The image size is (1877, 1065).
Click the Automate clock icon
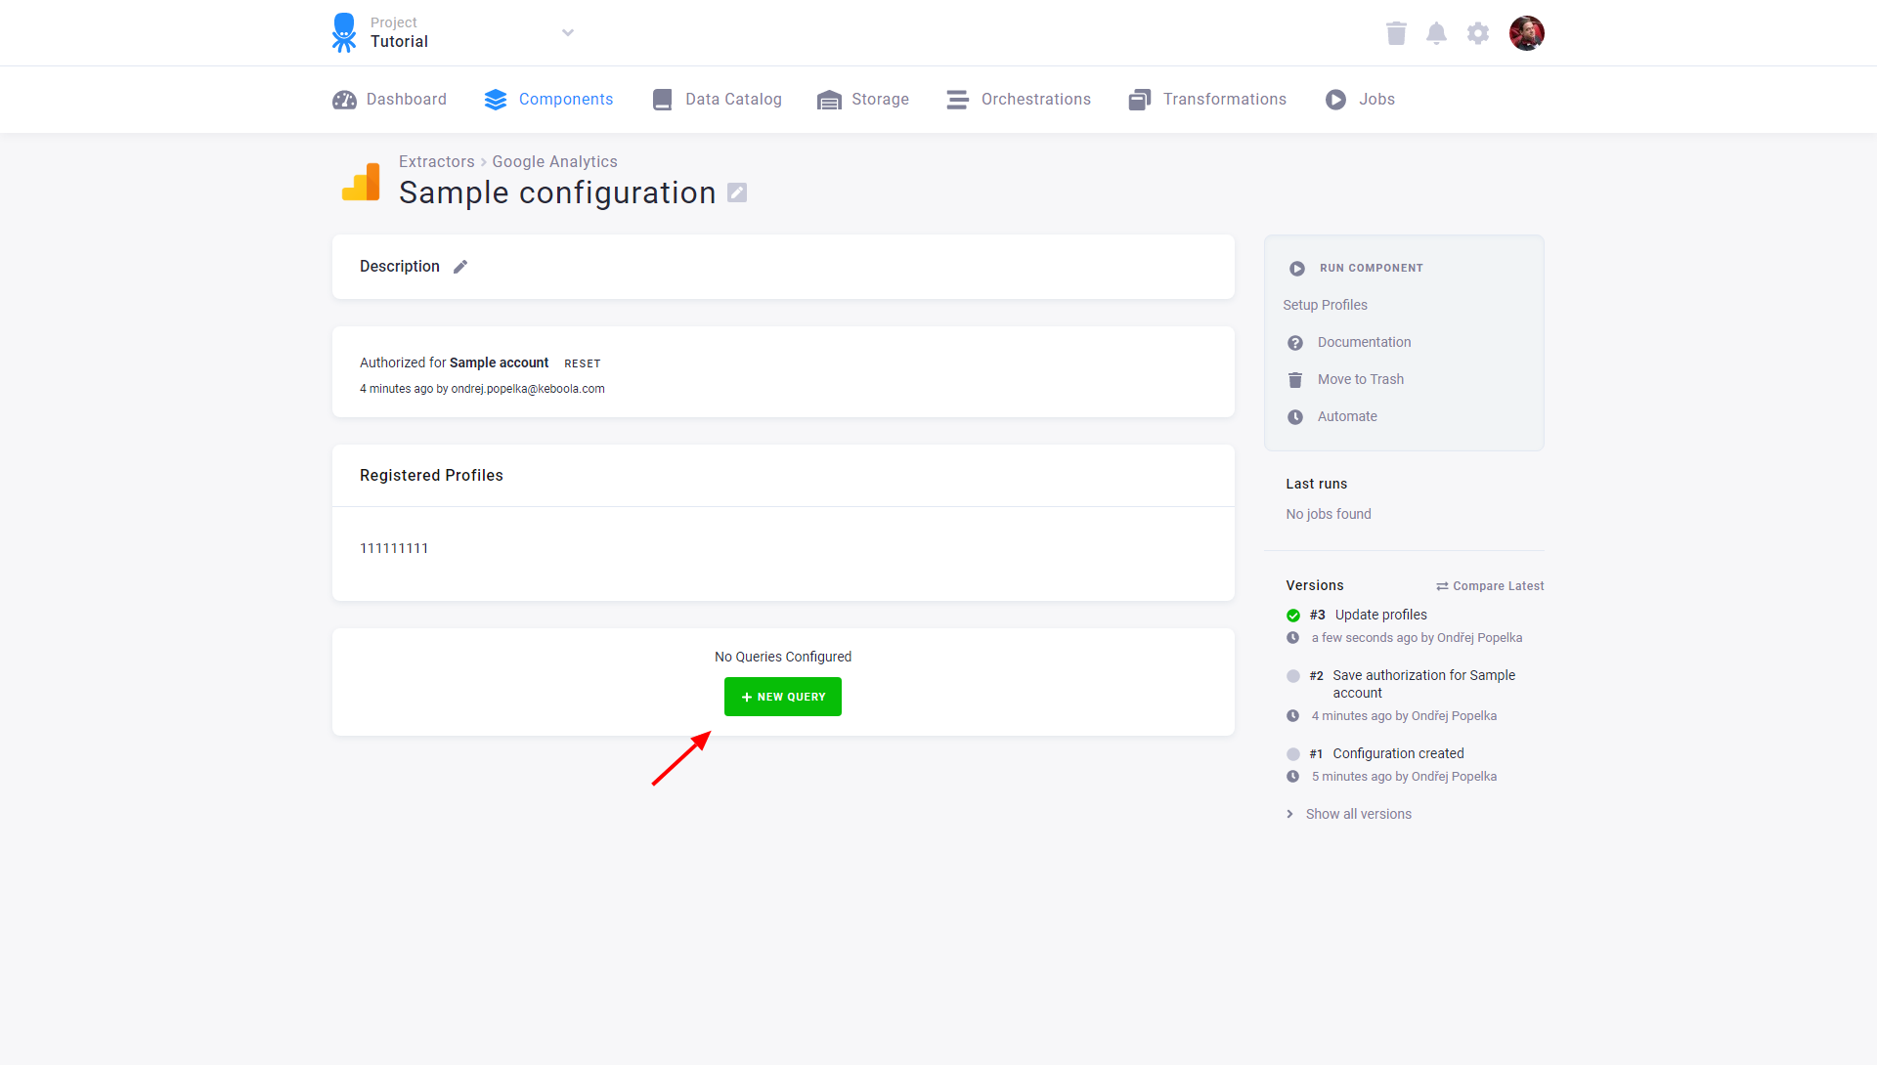point(1295,417)
